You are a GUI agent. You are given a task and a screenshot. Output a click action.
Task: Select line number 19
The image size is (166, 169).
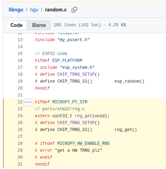click(20, 81)
